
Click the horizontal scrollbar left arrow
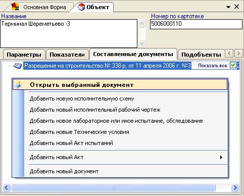tap(7, 187)
